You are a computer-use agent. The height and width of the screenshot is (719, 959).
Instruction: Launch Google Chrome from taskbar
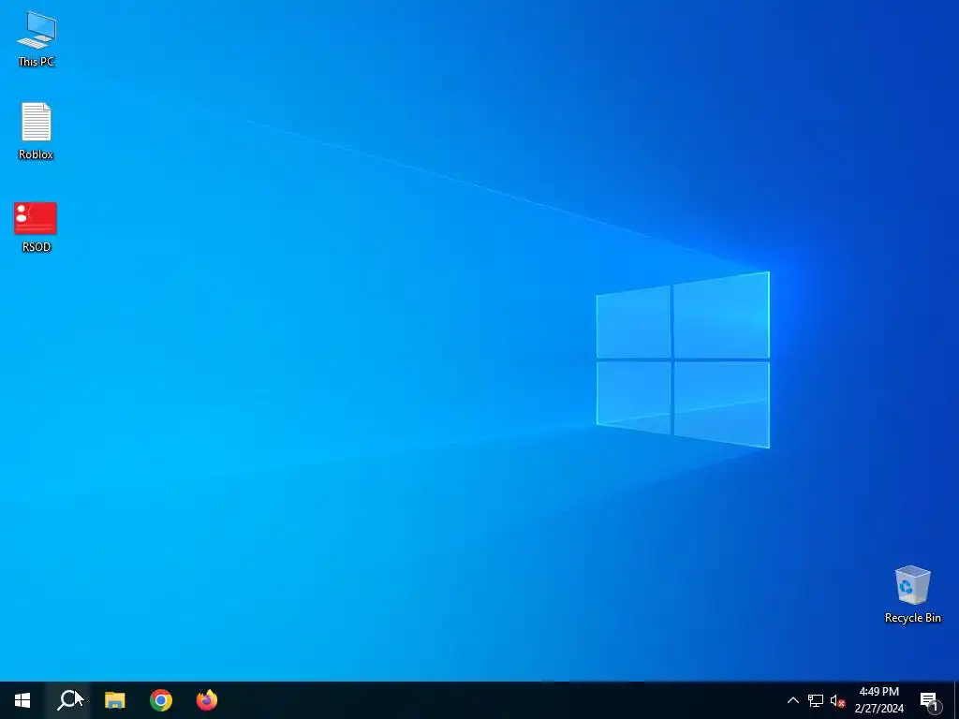point(161,700)
